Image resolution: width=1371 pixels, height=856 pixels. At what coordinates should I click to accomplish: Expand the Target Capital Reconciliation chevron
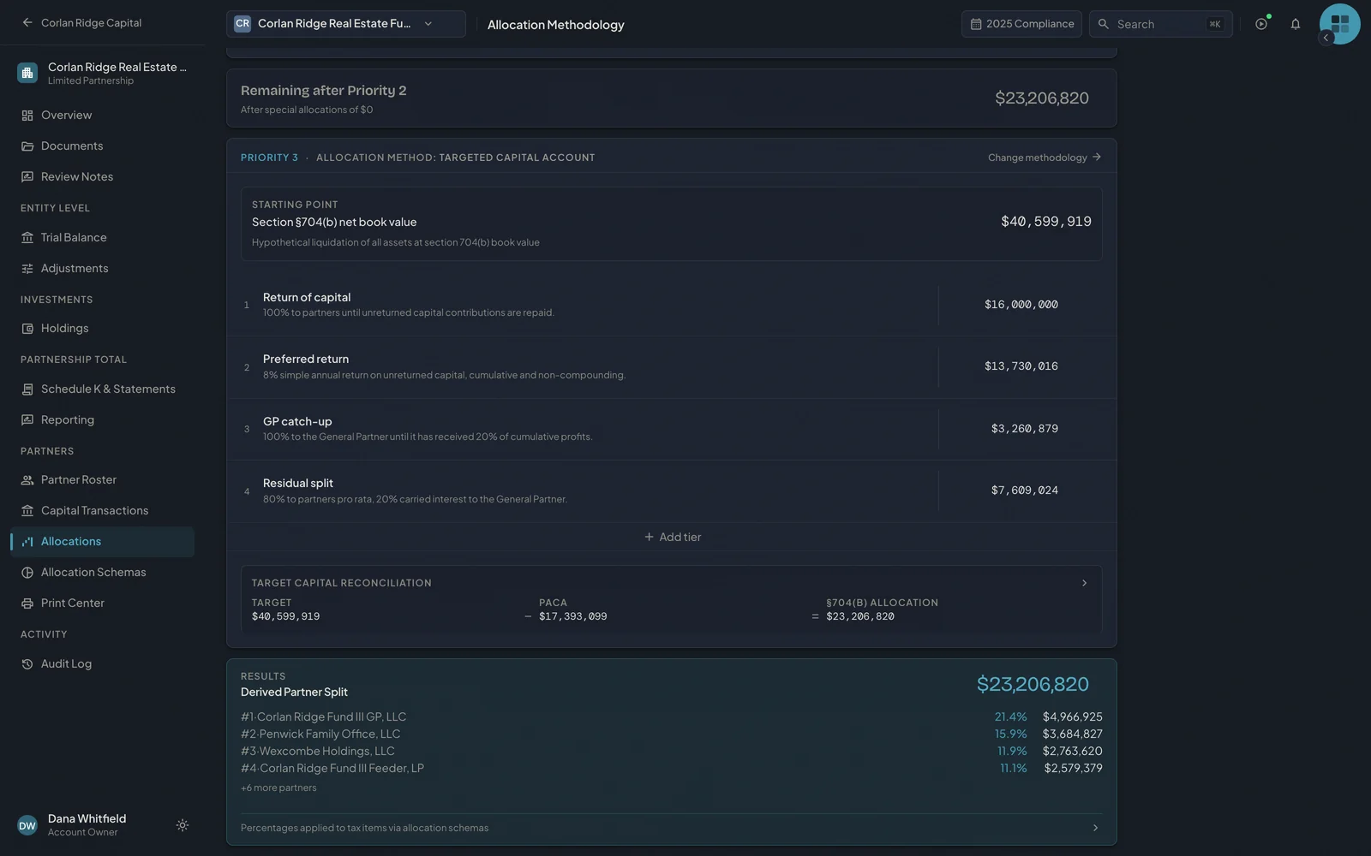tap(1084, 583)
